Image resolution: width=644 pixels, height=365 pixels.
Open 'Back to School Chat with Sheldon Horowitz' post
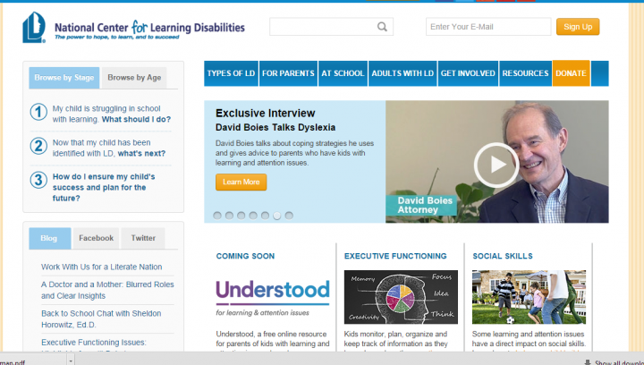click(x=101, y=319)
